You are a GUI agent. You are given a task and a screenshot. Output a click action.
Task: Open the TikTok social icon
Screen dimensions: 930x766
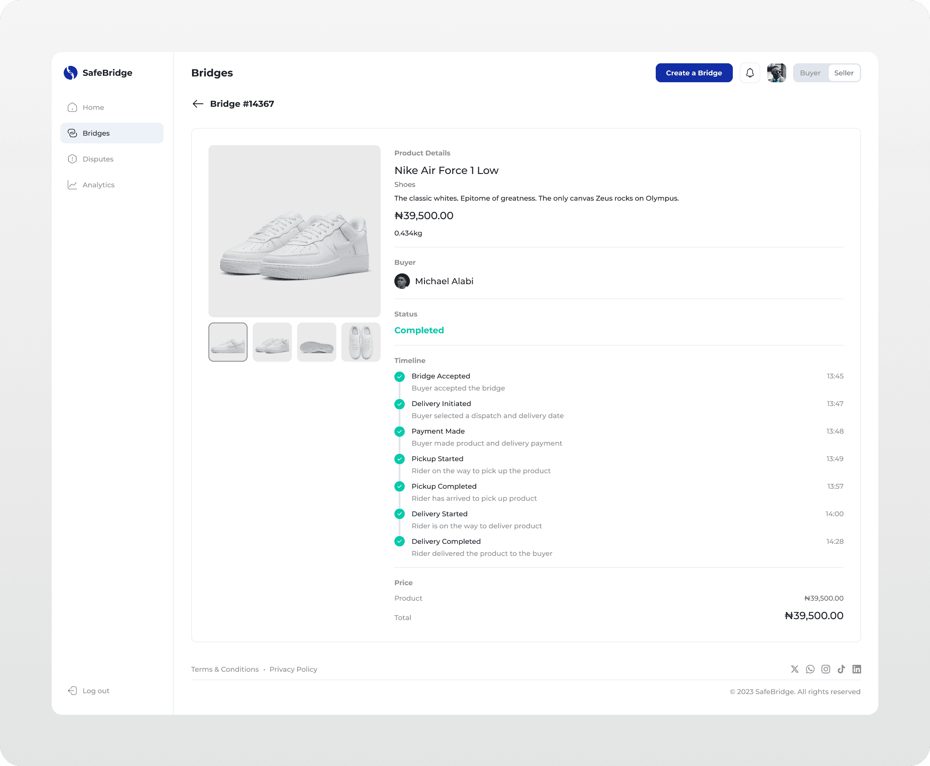tap(841, 669)
